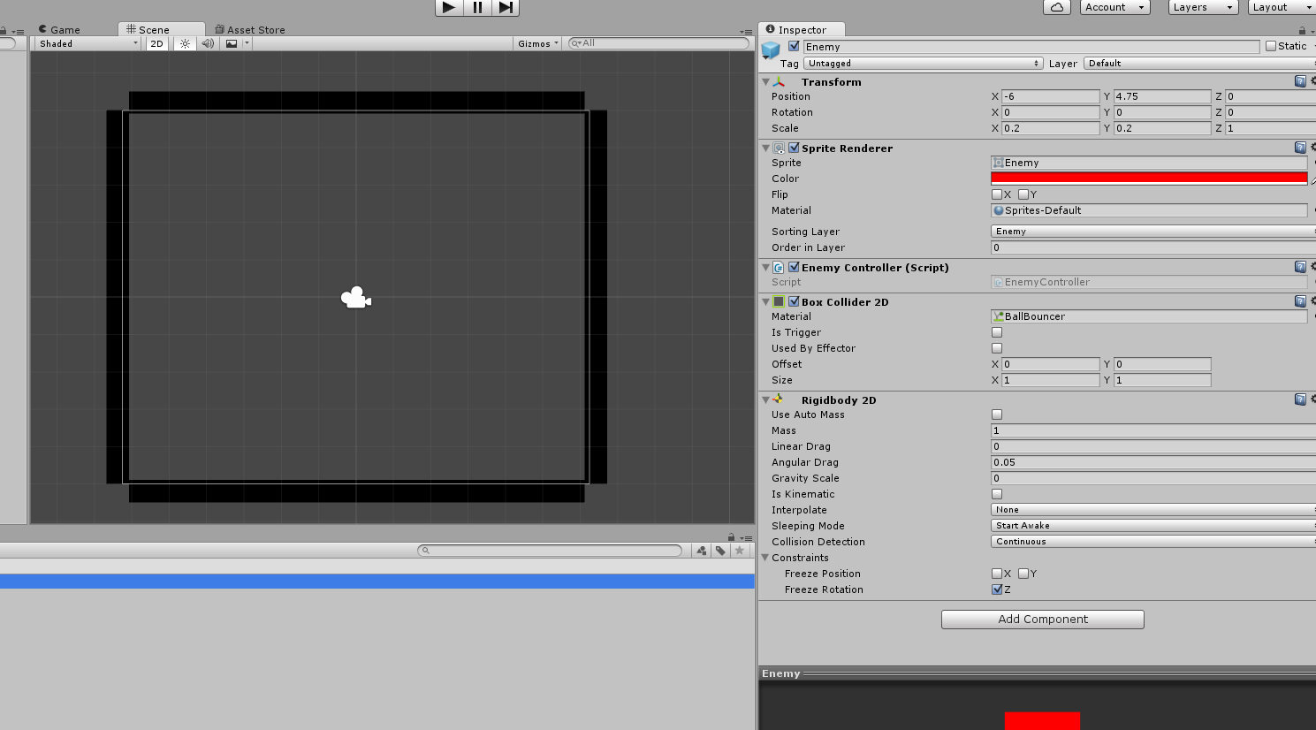Click the Search by Type icon
The width and height of the screenshot is (1316, 730).
coord(702,551)
